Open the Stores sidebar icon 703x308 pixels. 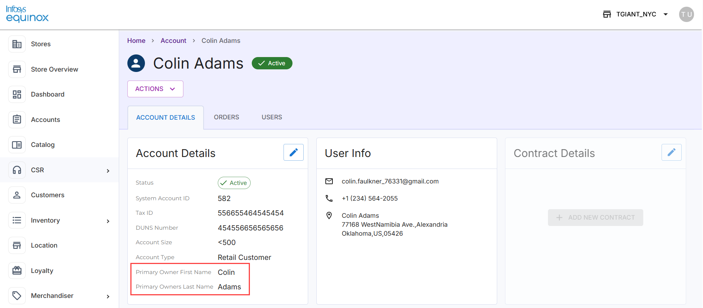coord(17,44)
